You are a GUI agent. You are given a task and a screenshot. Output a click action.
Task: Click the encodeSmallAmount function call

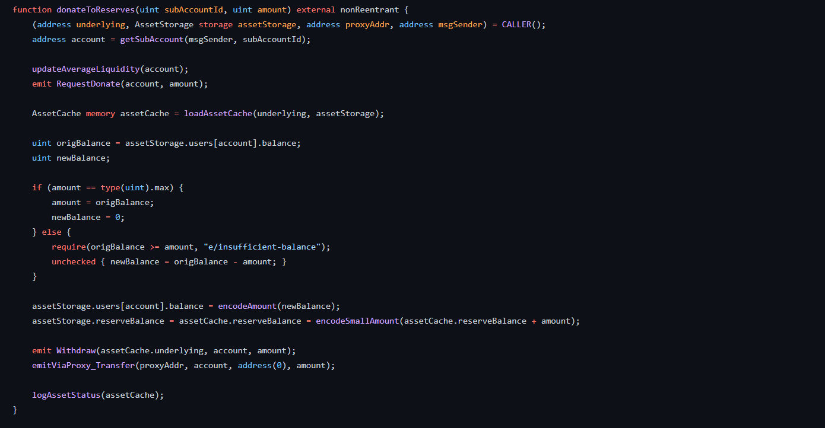pos(357,321)
